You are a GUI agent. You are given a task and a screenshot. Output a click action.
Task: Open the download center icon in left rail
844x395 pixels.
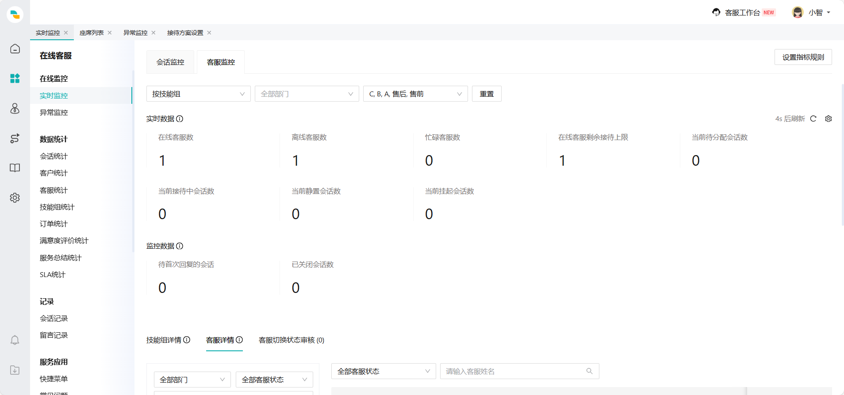[x=15, y=370]
